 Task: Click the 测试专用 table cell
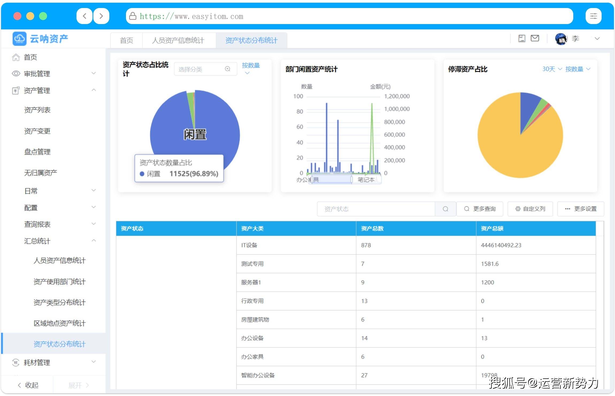point(296,264)
